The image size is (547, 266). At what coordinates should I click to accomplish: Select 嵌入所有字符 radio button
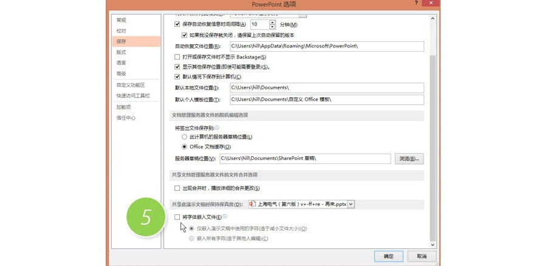click(191, 239)
